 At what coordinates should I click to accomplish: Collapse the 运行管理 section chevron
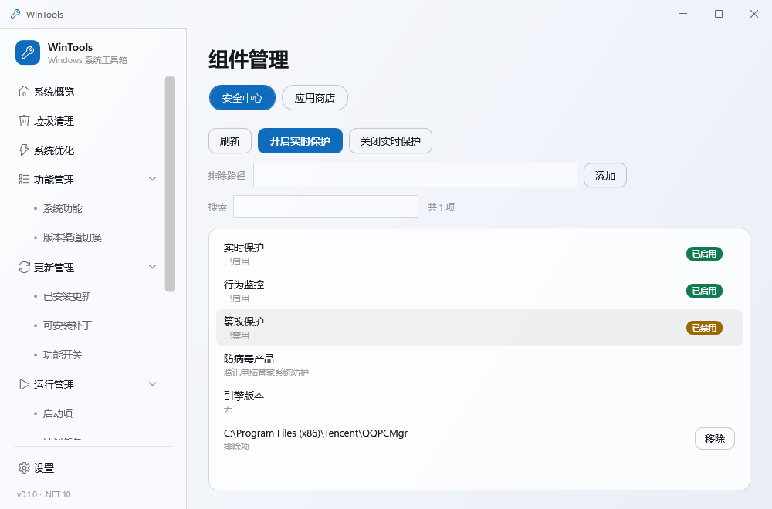pyautogui.click(x=153, y=384)
